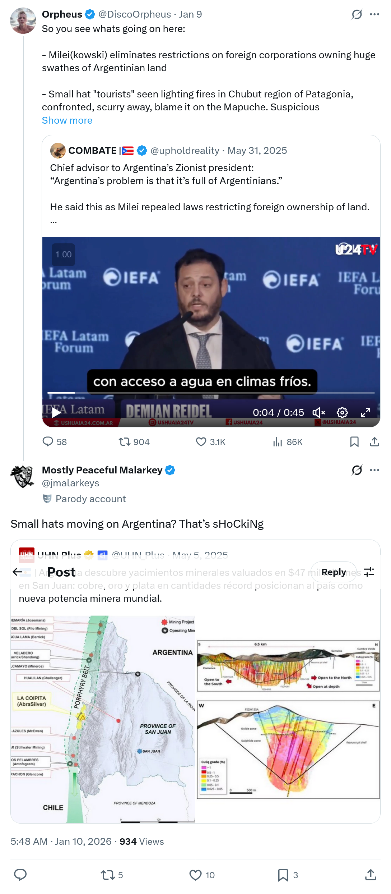Expand the post with Show more
This screenshot has height=894, width=391.
point(67,120)
